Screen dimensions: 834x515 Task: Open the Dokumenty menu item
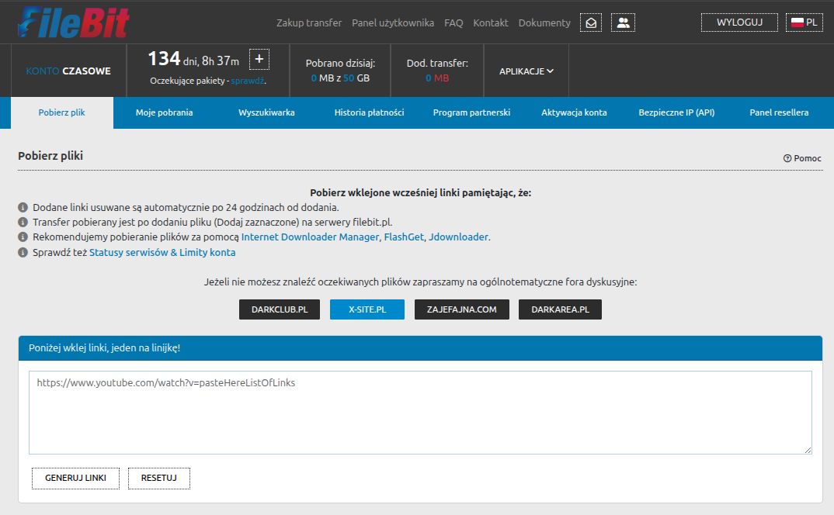coord(544,23)
